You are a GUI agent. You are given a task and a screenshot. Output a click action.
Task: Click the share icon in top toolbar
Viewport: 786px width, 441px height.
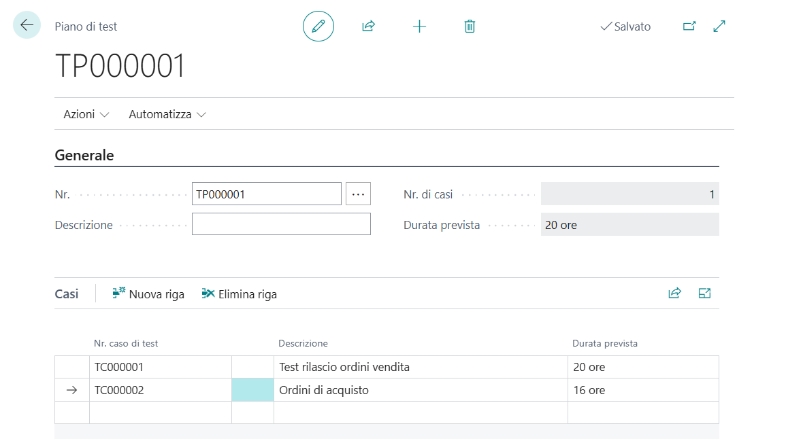click(368, 27)
